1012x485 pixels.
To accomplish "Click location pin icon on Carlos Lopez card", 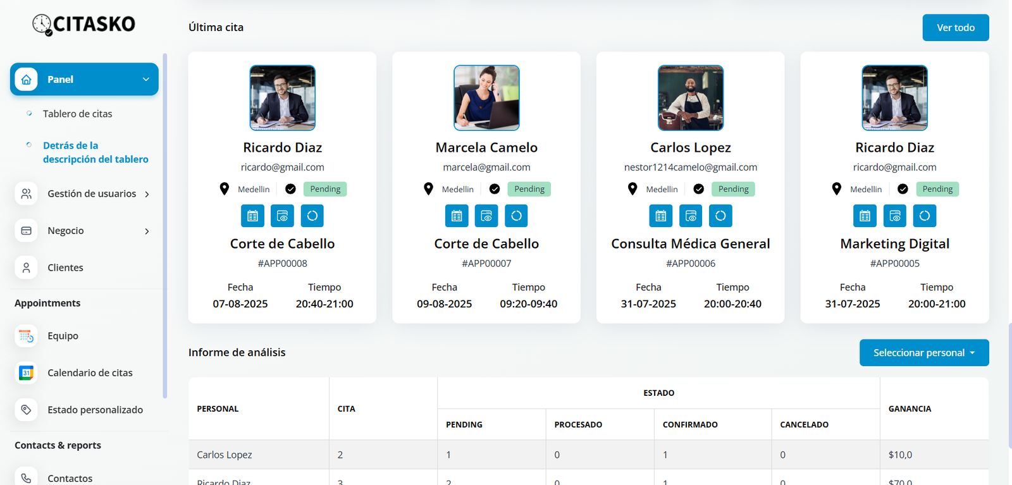I will point(632,189).
